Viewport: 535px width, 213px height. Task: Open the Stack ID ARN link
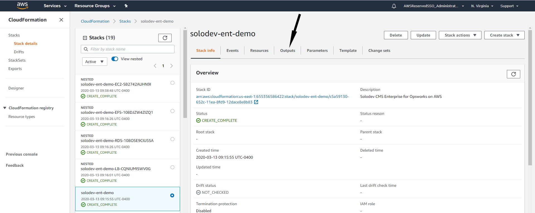pyautogui.click(x=272, y=99)
